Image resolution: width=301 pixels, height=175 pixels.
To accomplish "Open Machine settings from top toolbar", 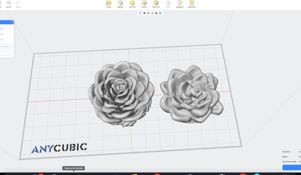I will click(x=192, y=4).
